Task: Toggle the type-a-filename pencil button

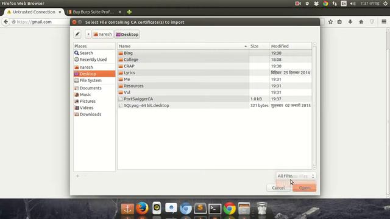Action: (77, 34)
